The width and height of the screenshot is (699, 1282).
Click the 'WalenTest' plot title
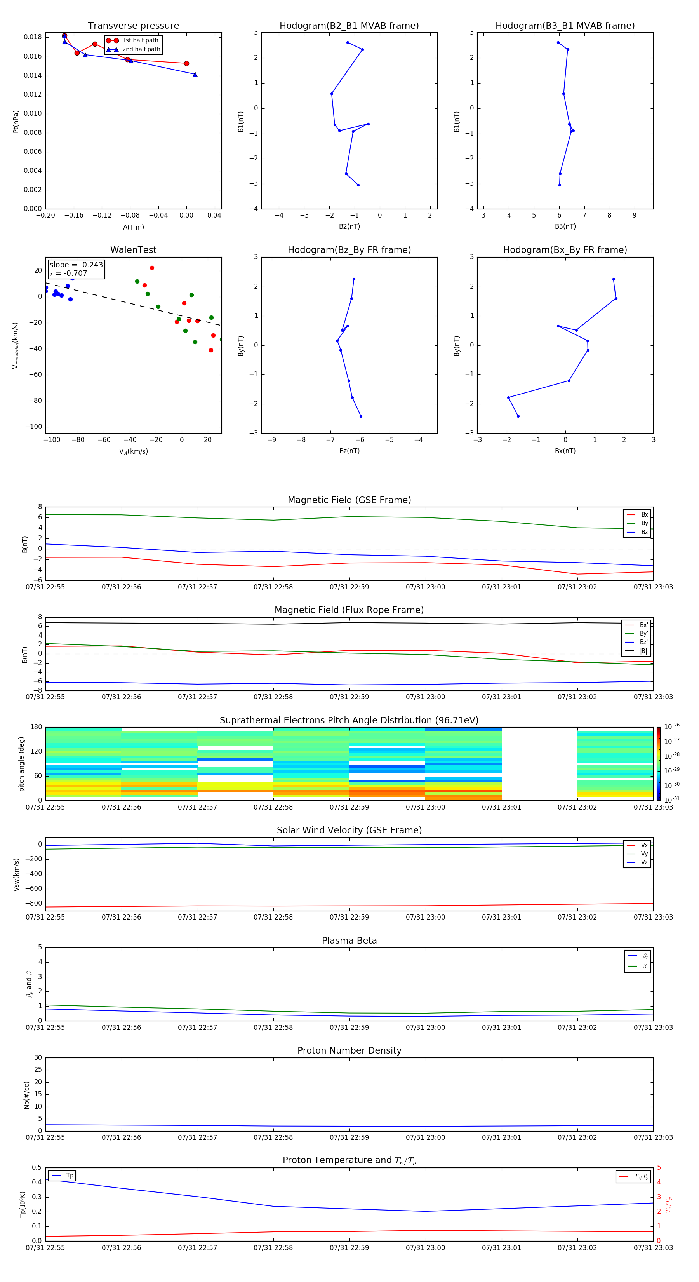[133, 250]
